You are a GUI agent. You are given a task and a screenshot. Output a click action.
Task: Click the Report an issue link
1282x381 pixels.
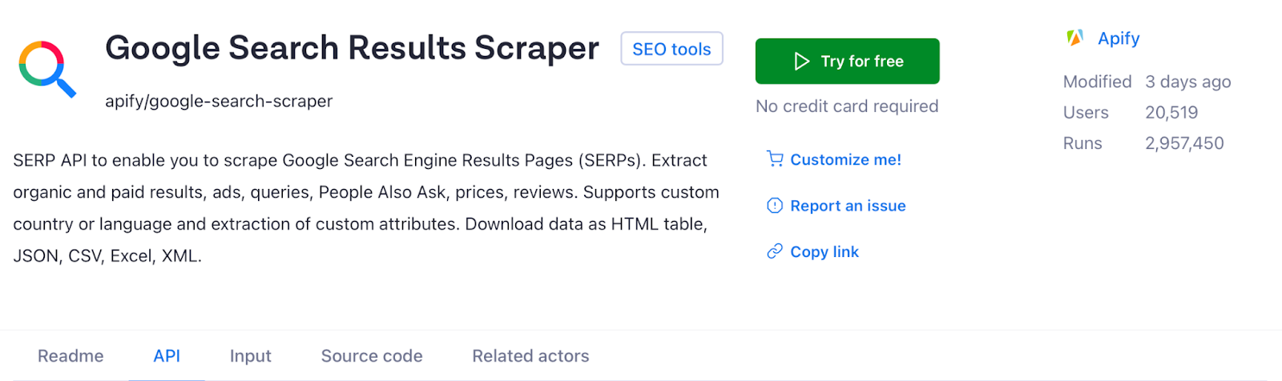click(x=848, y=206)
